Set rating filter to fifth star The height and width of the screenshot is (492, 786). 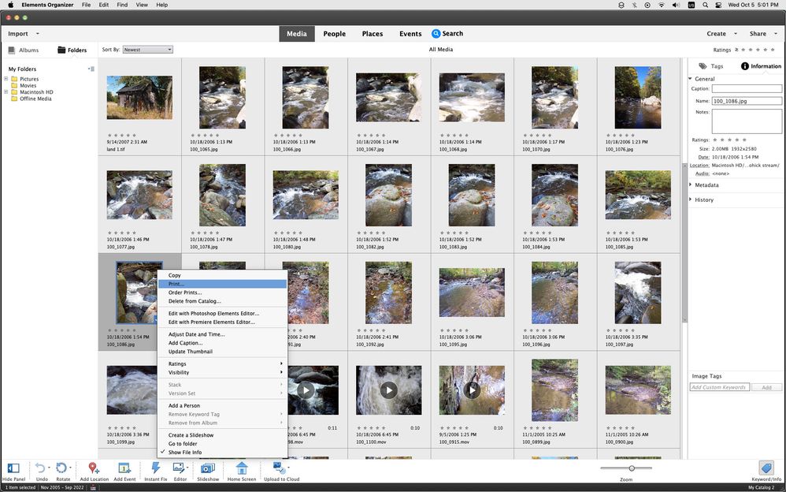tap(773, 50)
